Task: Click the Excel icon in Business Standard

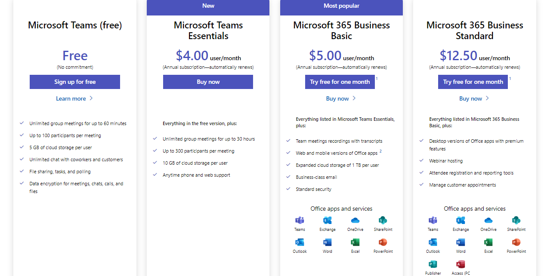Action: [x=488, y=242]
